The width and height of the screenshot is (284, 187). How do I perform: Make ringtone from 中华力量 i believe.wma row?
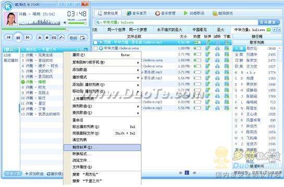(207, 48)
